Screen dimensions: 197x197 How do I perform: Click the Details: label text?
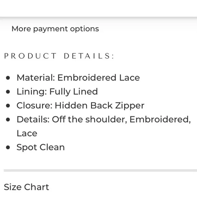click(x=33, y=119)
